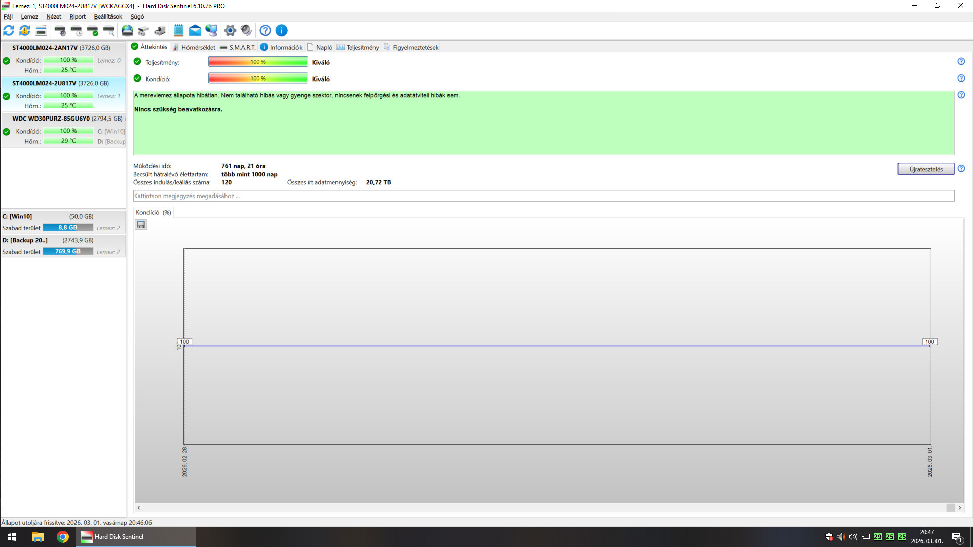Open the Beállítások menu
The height and width of the screenshot is (547, 973).
(x=108, y=17)
